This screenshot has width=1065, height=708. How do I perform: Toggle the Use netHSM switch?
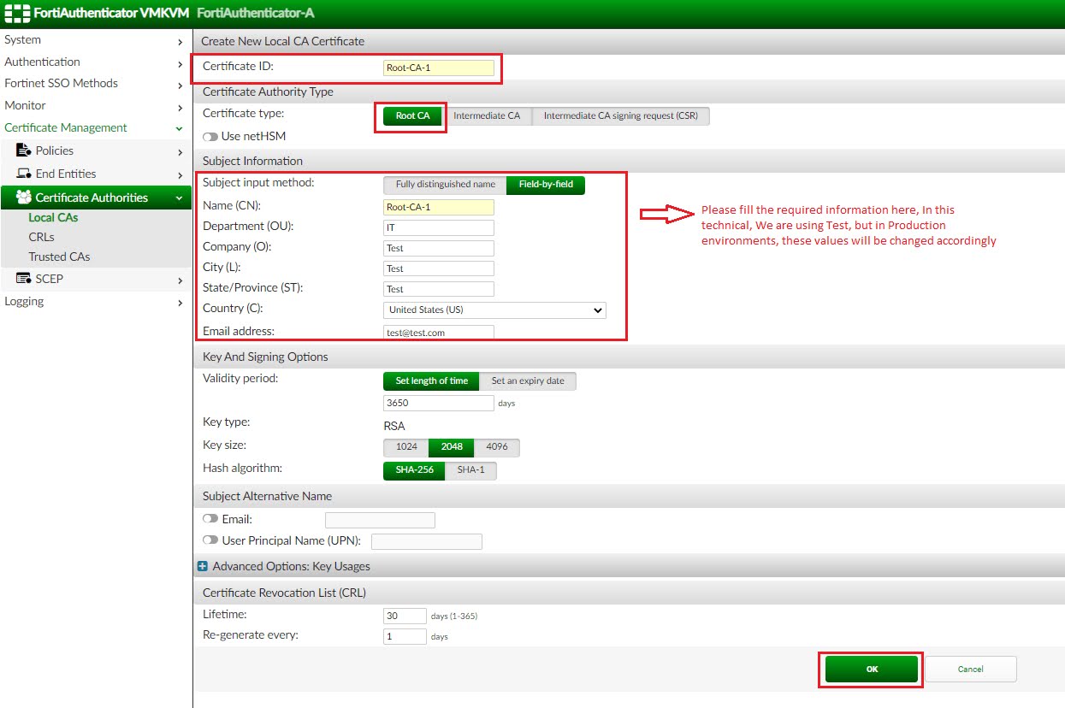click(210, 136)
